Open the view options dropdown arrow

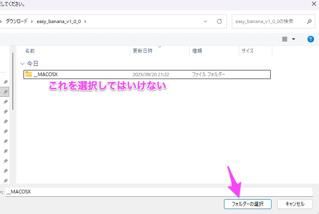[x=293, y=39]
